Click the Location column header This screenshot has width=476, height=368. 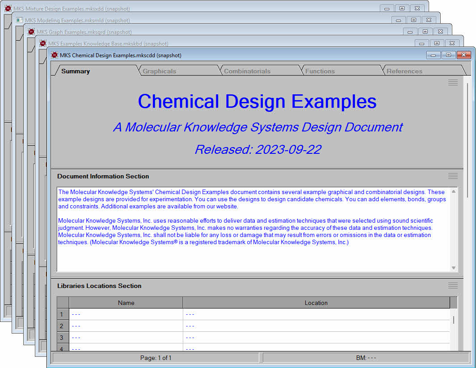pyautogui.click(x=316, y=303)
